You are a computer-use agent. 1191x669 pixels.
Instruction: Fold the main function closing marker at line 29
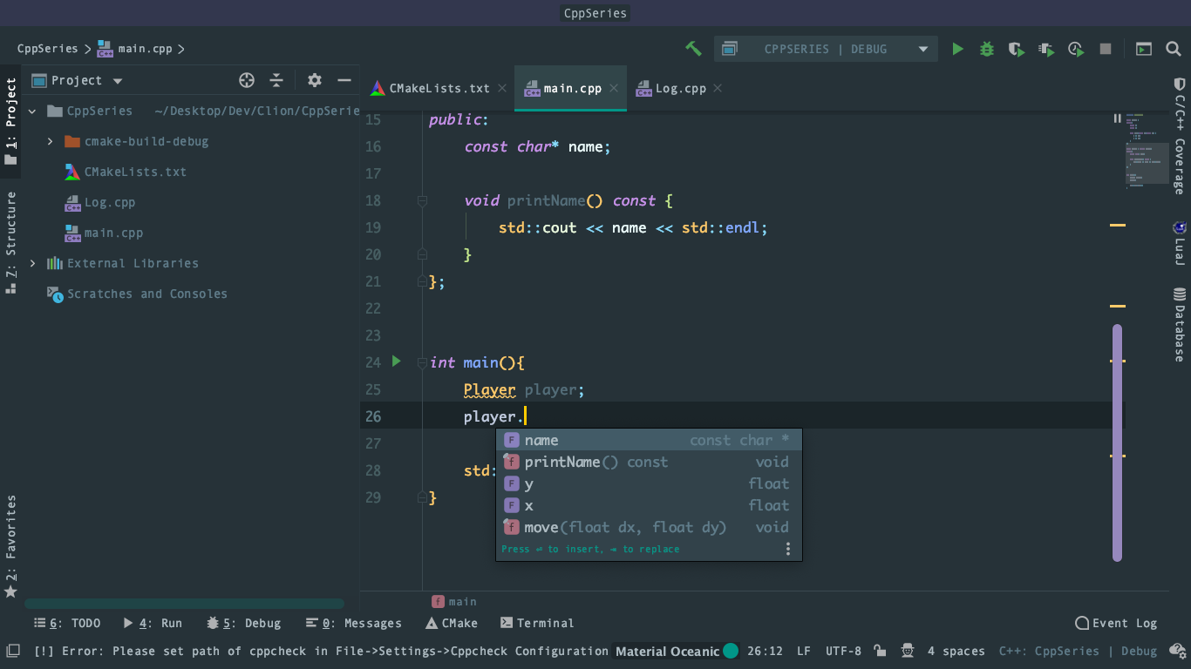422,497
